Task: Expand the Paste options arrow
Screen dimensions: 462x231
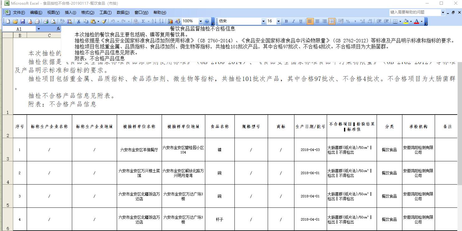Action: pyautogui.click(x=98, y=21)
